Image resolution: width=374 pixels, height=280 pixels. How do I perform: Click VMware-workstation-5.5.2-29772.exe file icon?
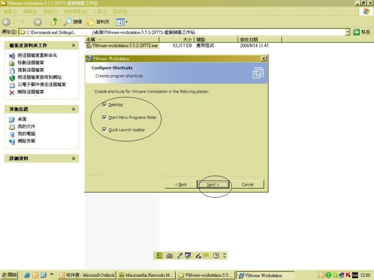click(x=89, y=45)
